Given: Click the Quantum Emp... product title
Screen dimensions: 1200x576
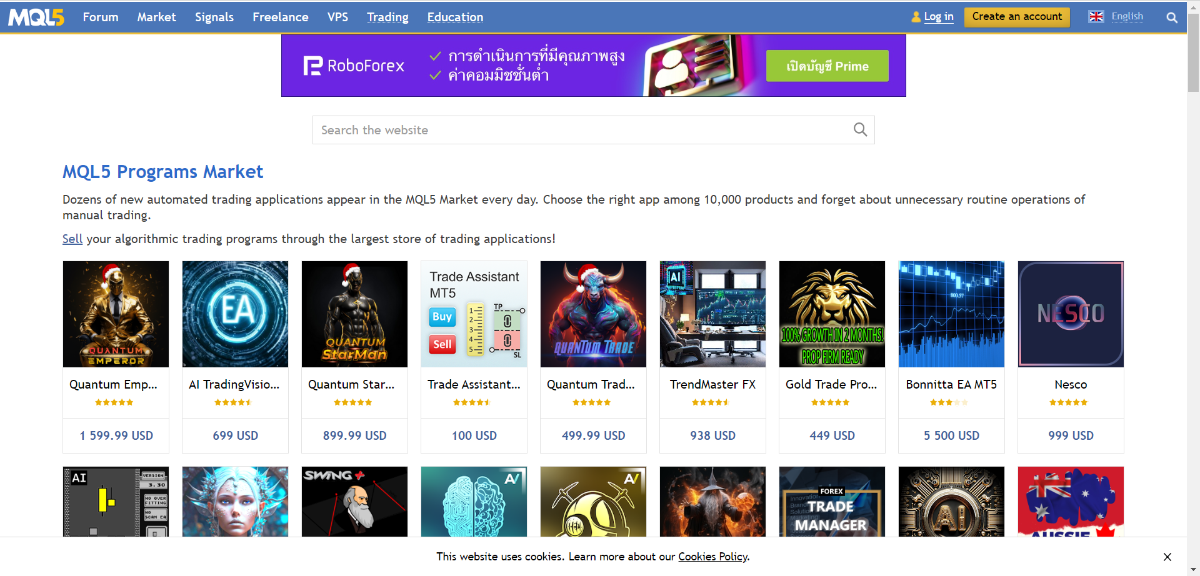Looking at the screenshot, I should [x=114, y=385].
